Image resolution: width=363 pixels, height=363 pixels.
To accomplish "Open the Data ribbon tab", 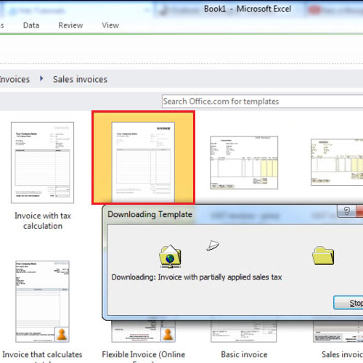I will pos(31,25).
